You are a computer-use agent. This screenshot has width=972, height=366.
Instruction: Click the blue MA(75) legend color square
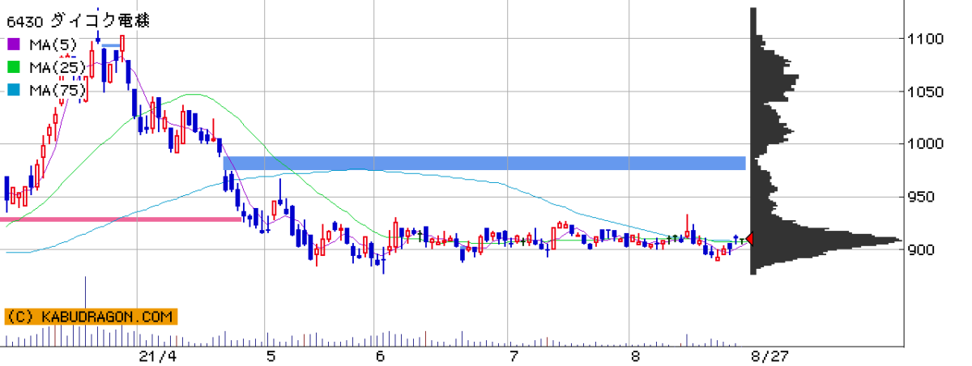tap(15, 91)
